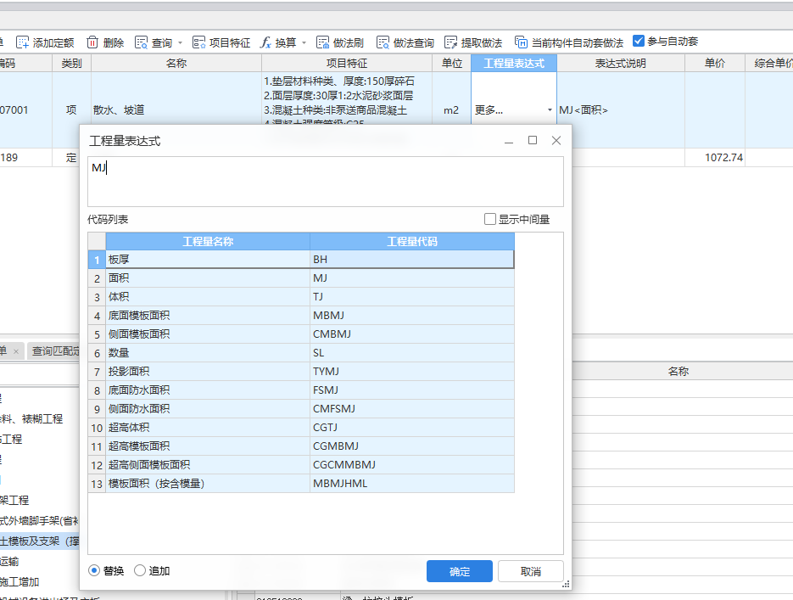Select the 运输 tree item

tap(9, 562)
